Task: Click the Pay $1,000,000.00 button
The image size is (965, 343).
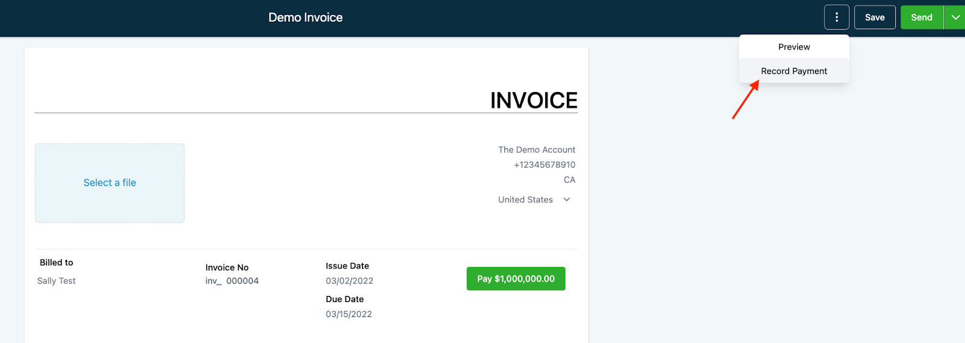Action: point(516,279)
